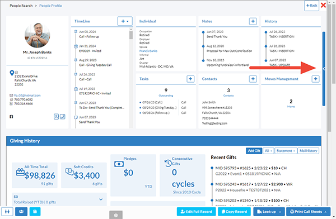Add a new task with Tasks plus icon
Screen dimensions: 336x219
(190, 79)
